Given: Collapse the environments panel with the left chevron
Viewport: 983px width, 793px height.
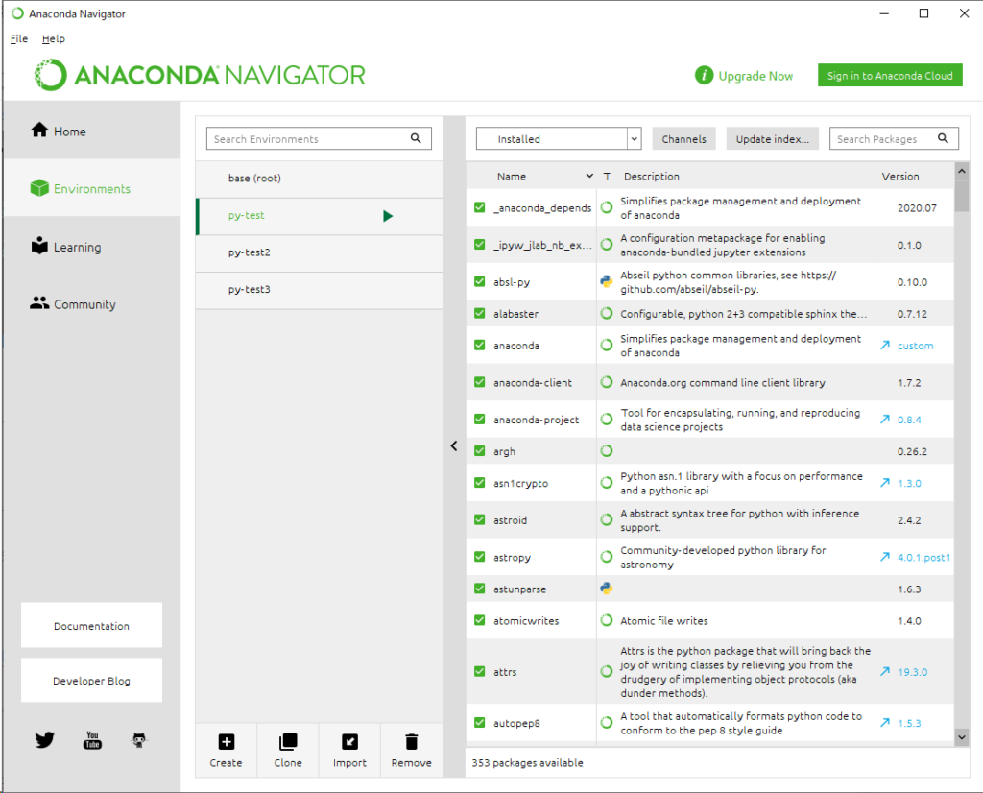Looking at the screenshot, I should click(x=454, y=445).
